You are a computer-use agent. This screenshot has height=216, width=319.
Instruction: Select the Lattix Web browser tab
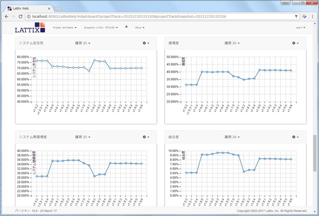(28, 8)
